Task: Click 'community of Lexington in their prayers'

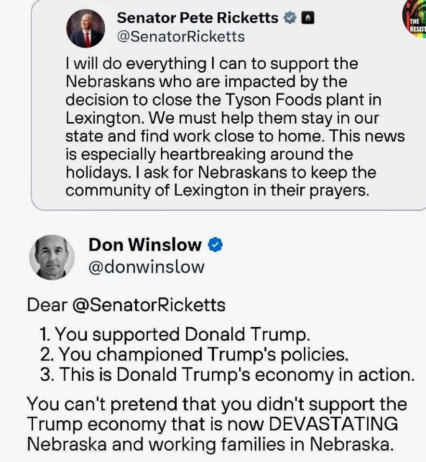Action: (217, 191)
